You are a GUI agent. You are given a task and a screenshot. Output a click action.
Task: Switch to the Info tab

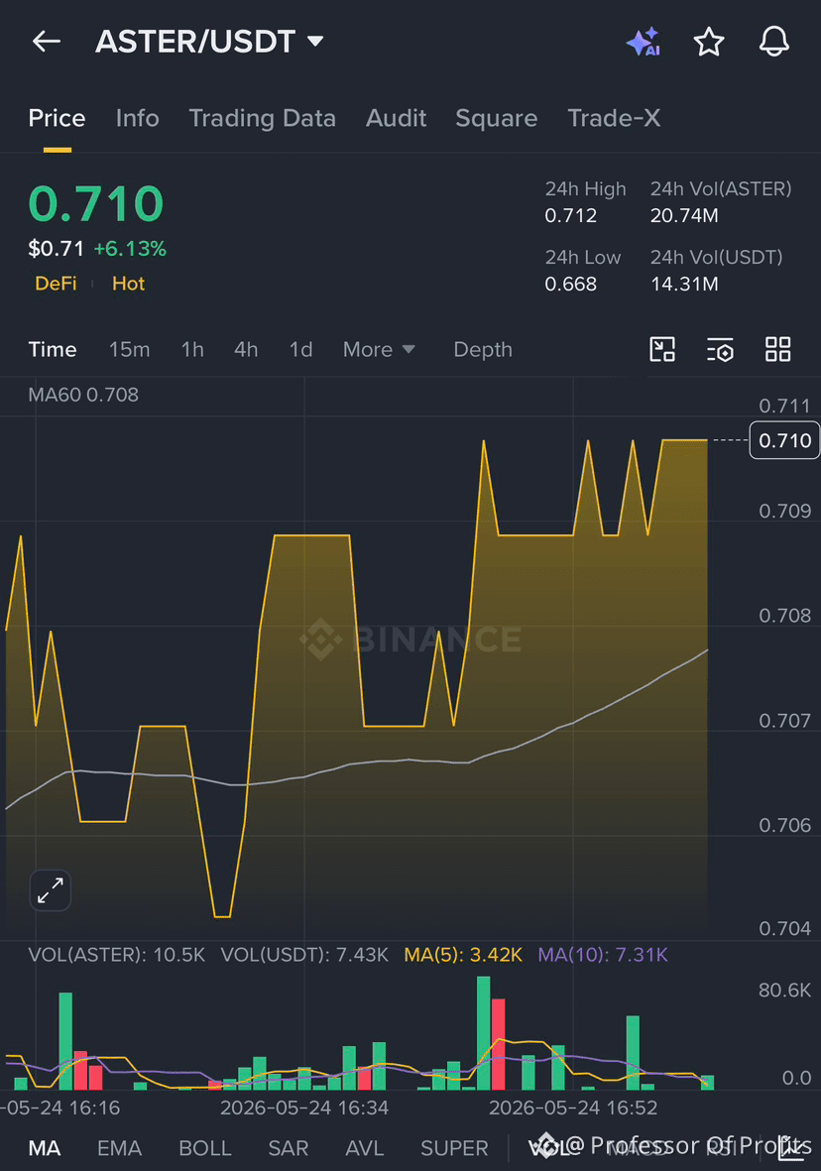pyautogui.click(x=138, y=118)
